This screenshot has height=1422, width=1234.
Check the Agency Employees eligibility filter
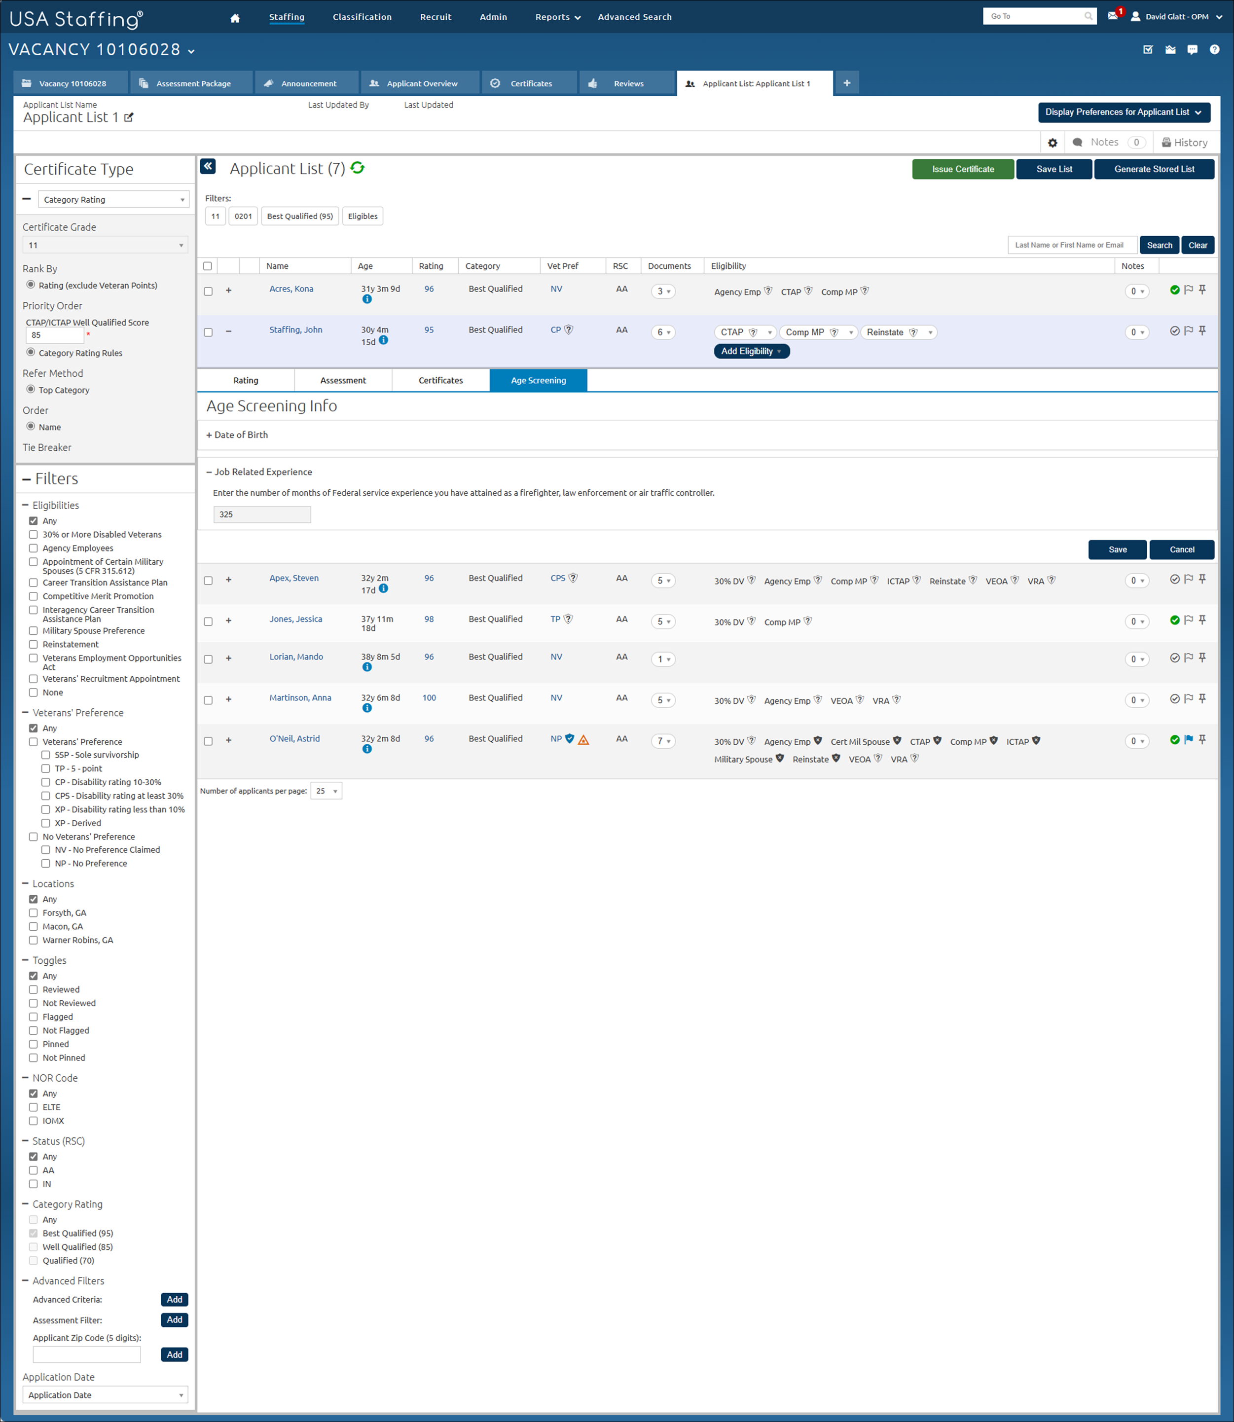click(33, 548)
